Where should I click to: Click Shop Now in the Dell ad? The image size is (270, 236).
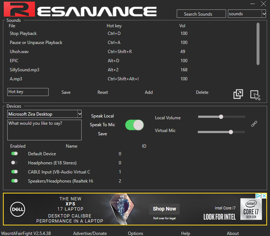pyautogui.click(x=164, y=209)
